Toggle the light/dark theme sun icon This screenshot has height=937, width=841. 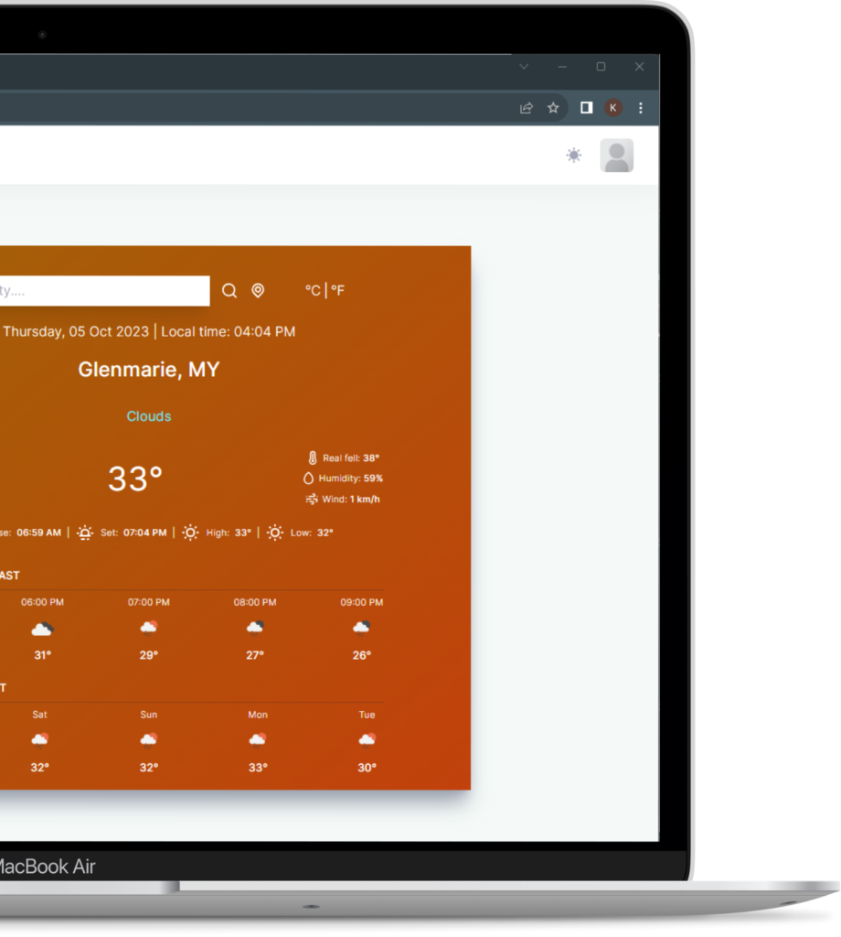coord(573,156)
